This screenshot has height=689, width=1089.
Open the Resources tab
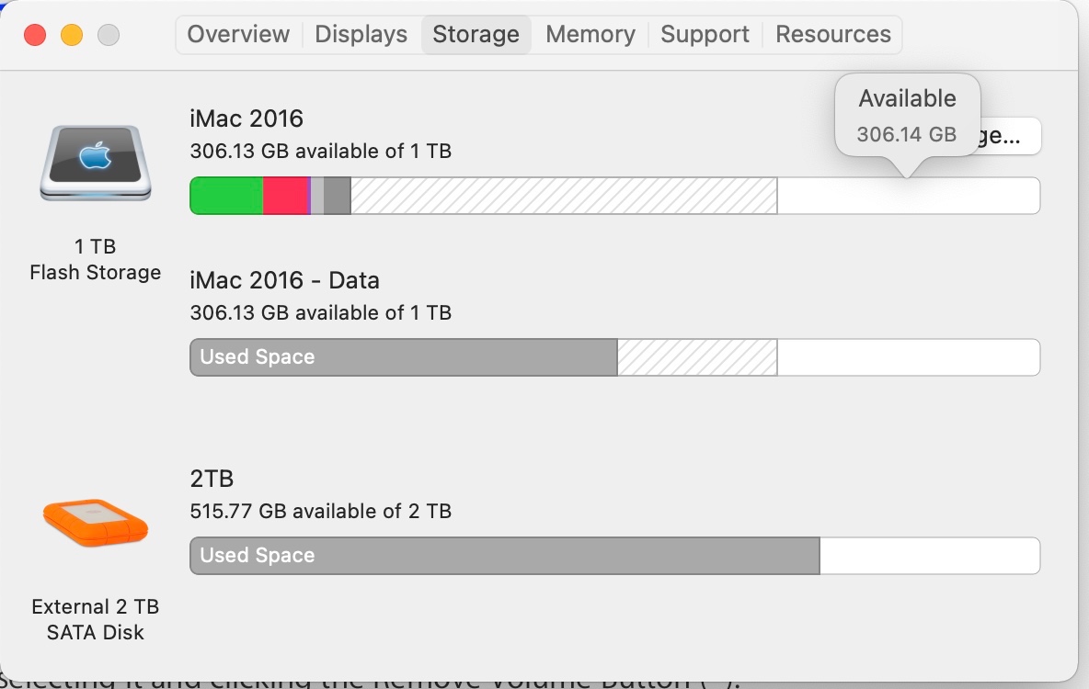pos(832,34)
